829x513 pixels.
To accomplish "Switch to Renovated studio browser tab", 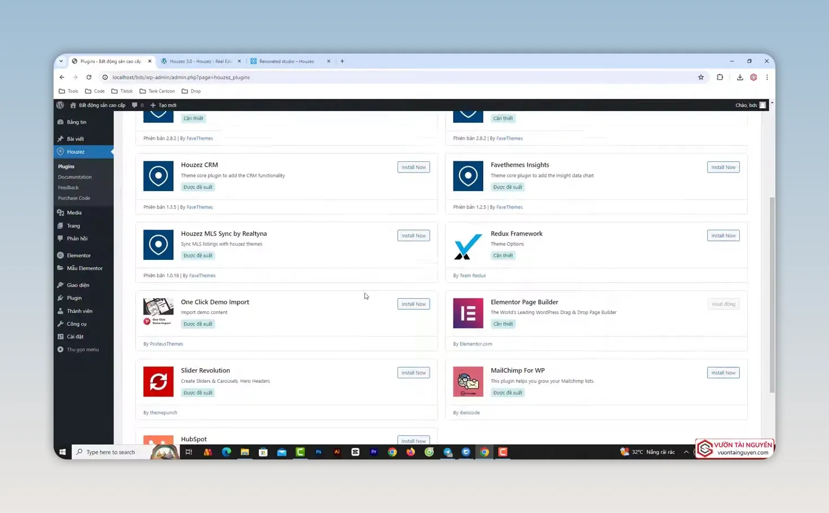I will 290,61.
